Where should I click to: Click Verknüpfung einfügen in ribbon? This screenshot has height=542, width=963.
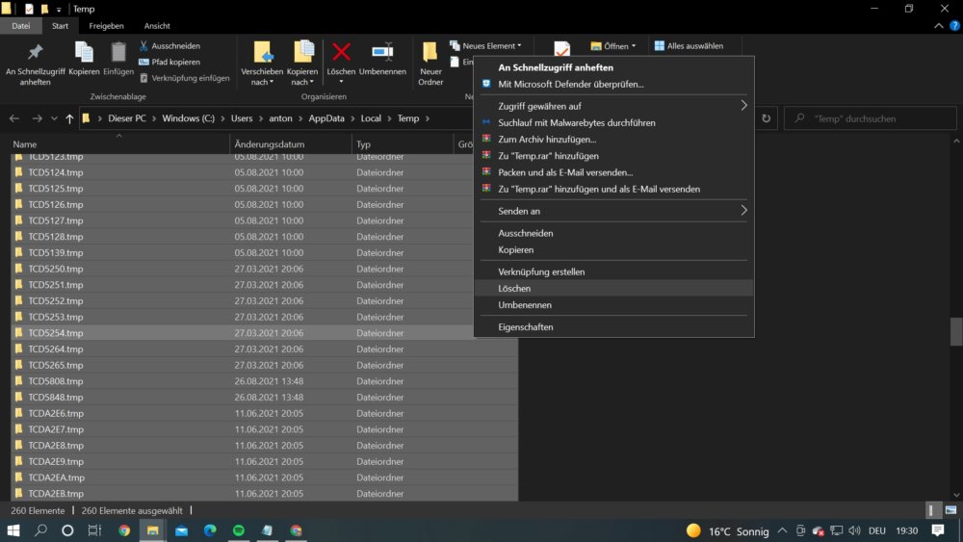(184, 78)
